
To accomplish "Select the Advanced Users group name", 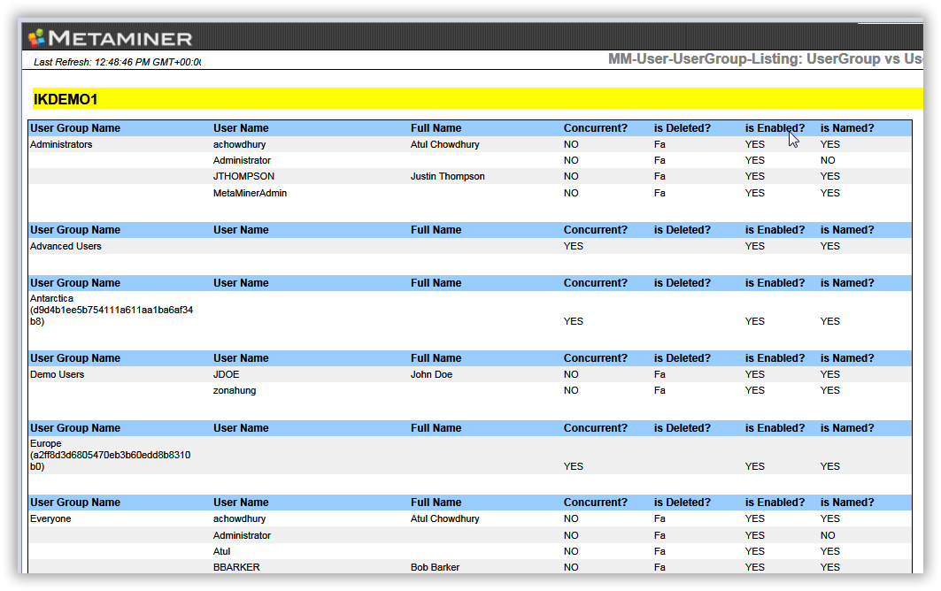I will point(66,246).
